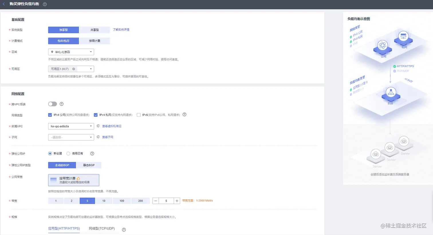The image size is (433, 235).
Task: Click the 网络配置 section heading
Action: 18,94
